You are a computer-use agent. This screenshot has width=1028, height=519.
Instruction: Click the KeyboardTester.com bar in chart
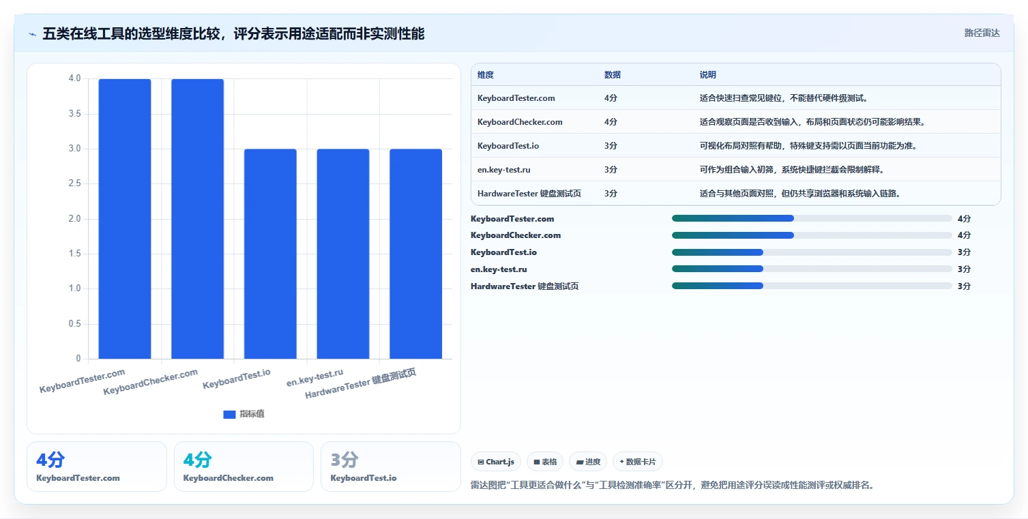coord(125,219)
